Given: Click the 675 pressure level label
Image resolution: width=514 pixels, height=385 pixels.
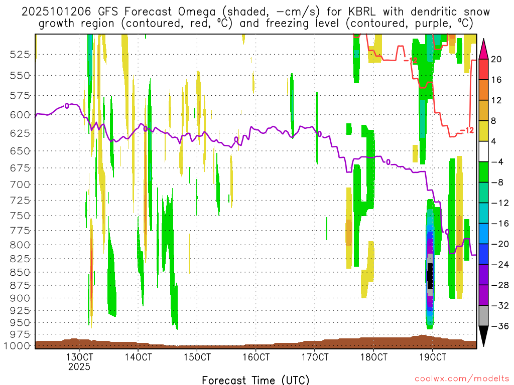Looking at the screenshot, I should (x=20, y=168).
